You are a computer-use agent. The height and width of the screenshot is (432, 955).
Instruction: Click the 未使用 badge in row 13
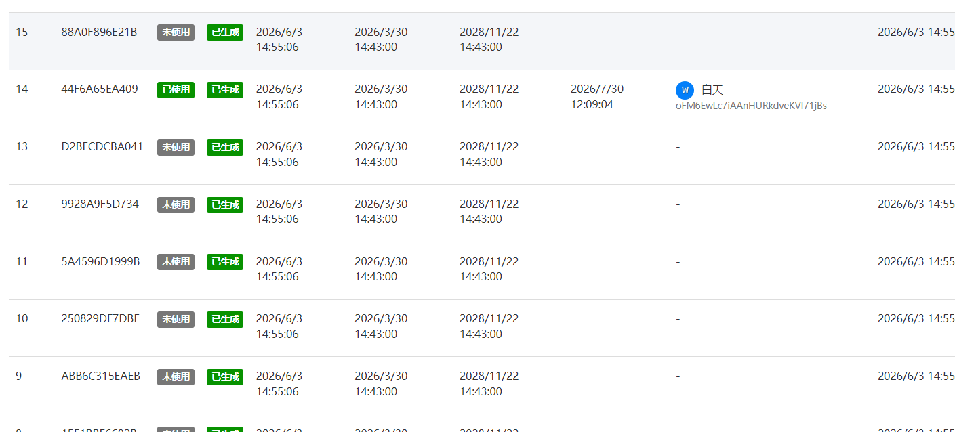click(176, 147)
